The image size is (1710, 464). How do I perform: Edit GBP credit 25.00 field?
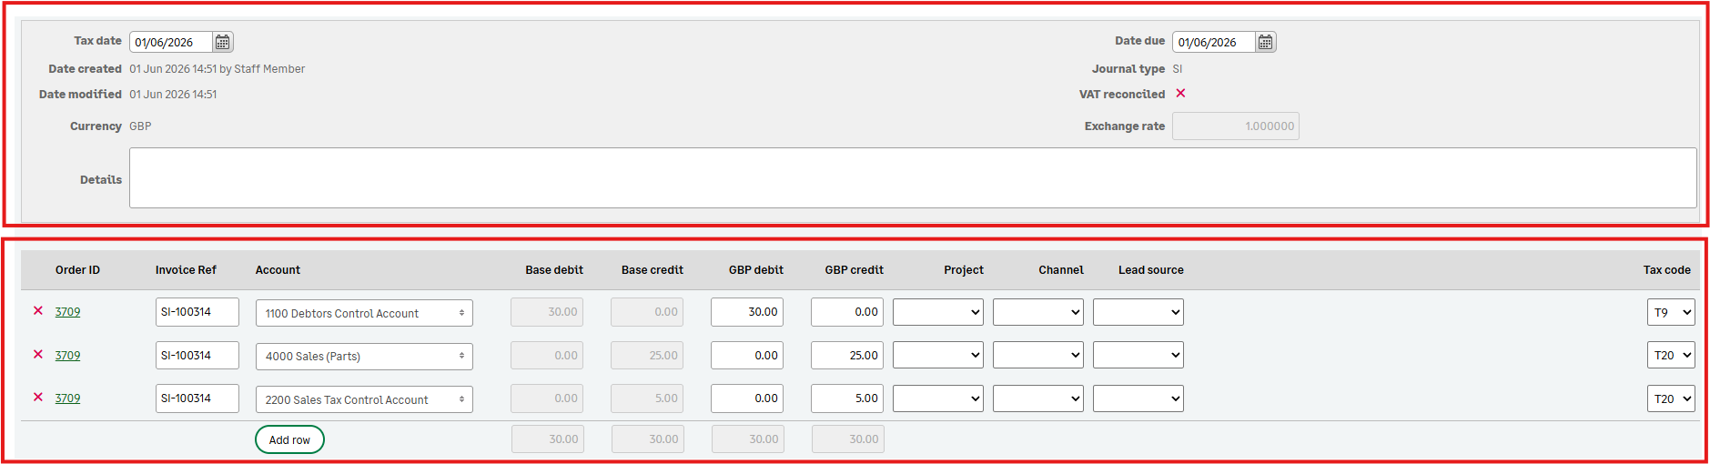coord(847,356)
